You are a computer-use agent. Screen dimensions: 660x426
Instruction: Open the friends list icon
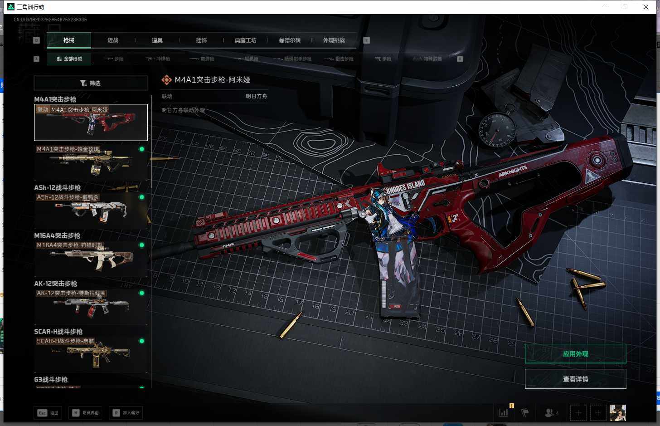tap(551, 413)
